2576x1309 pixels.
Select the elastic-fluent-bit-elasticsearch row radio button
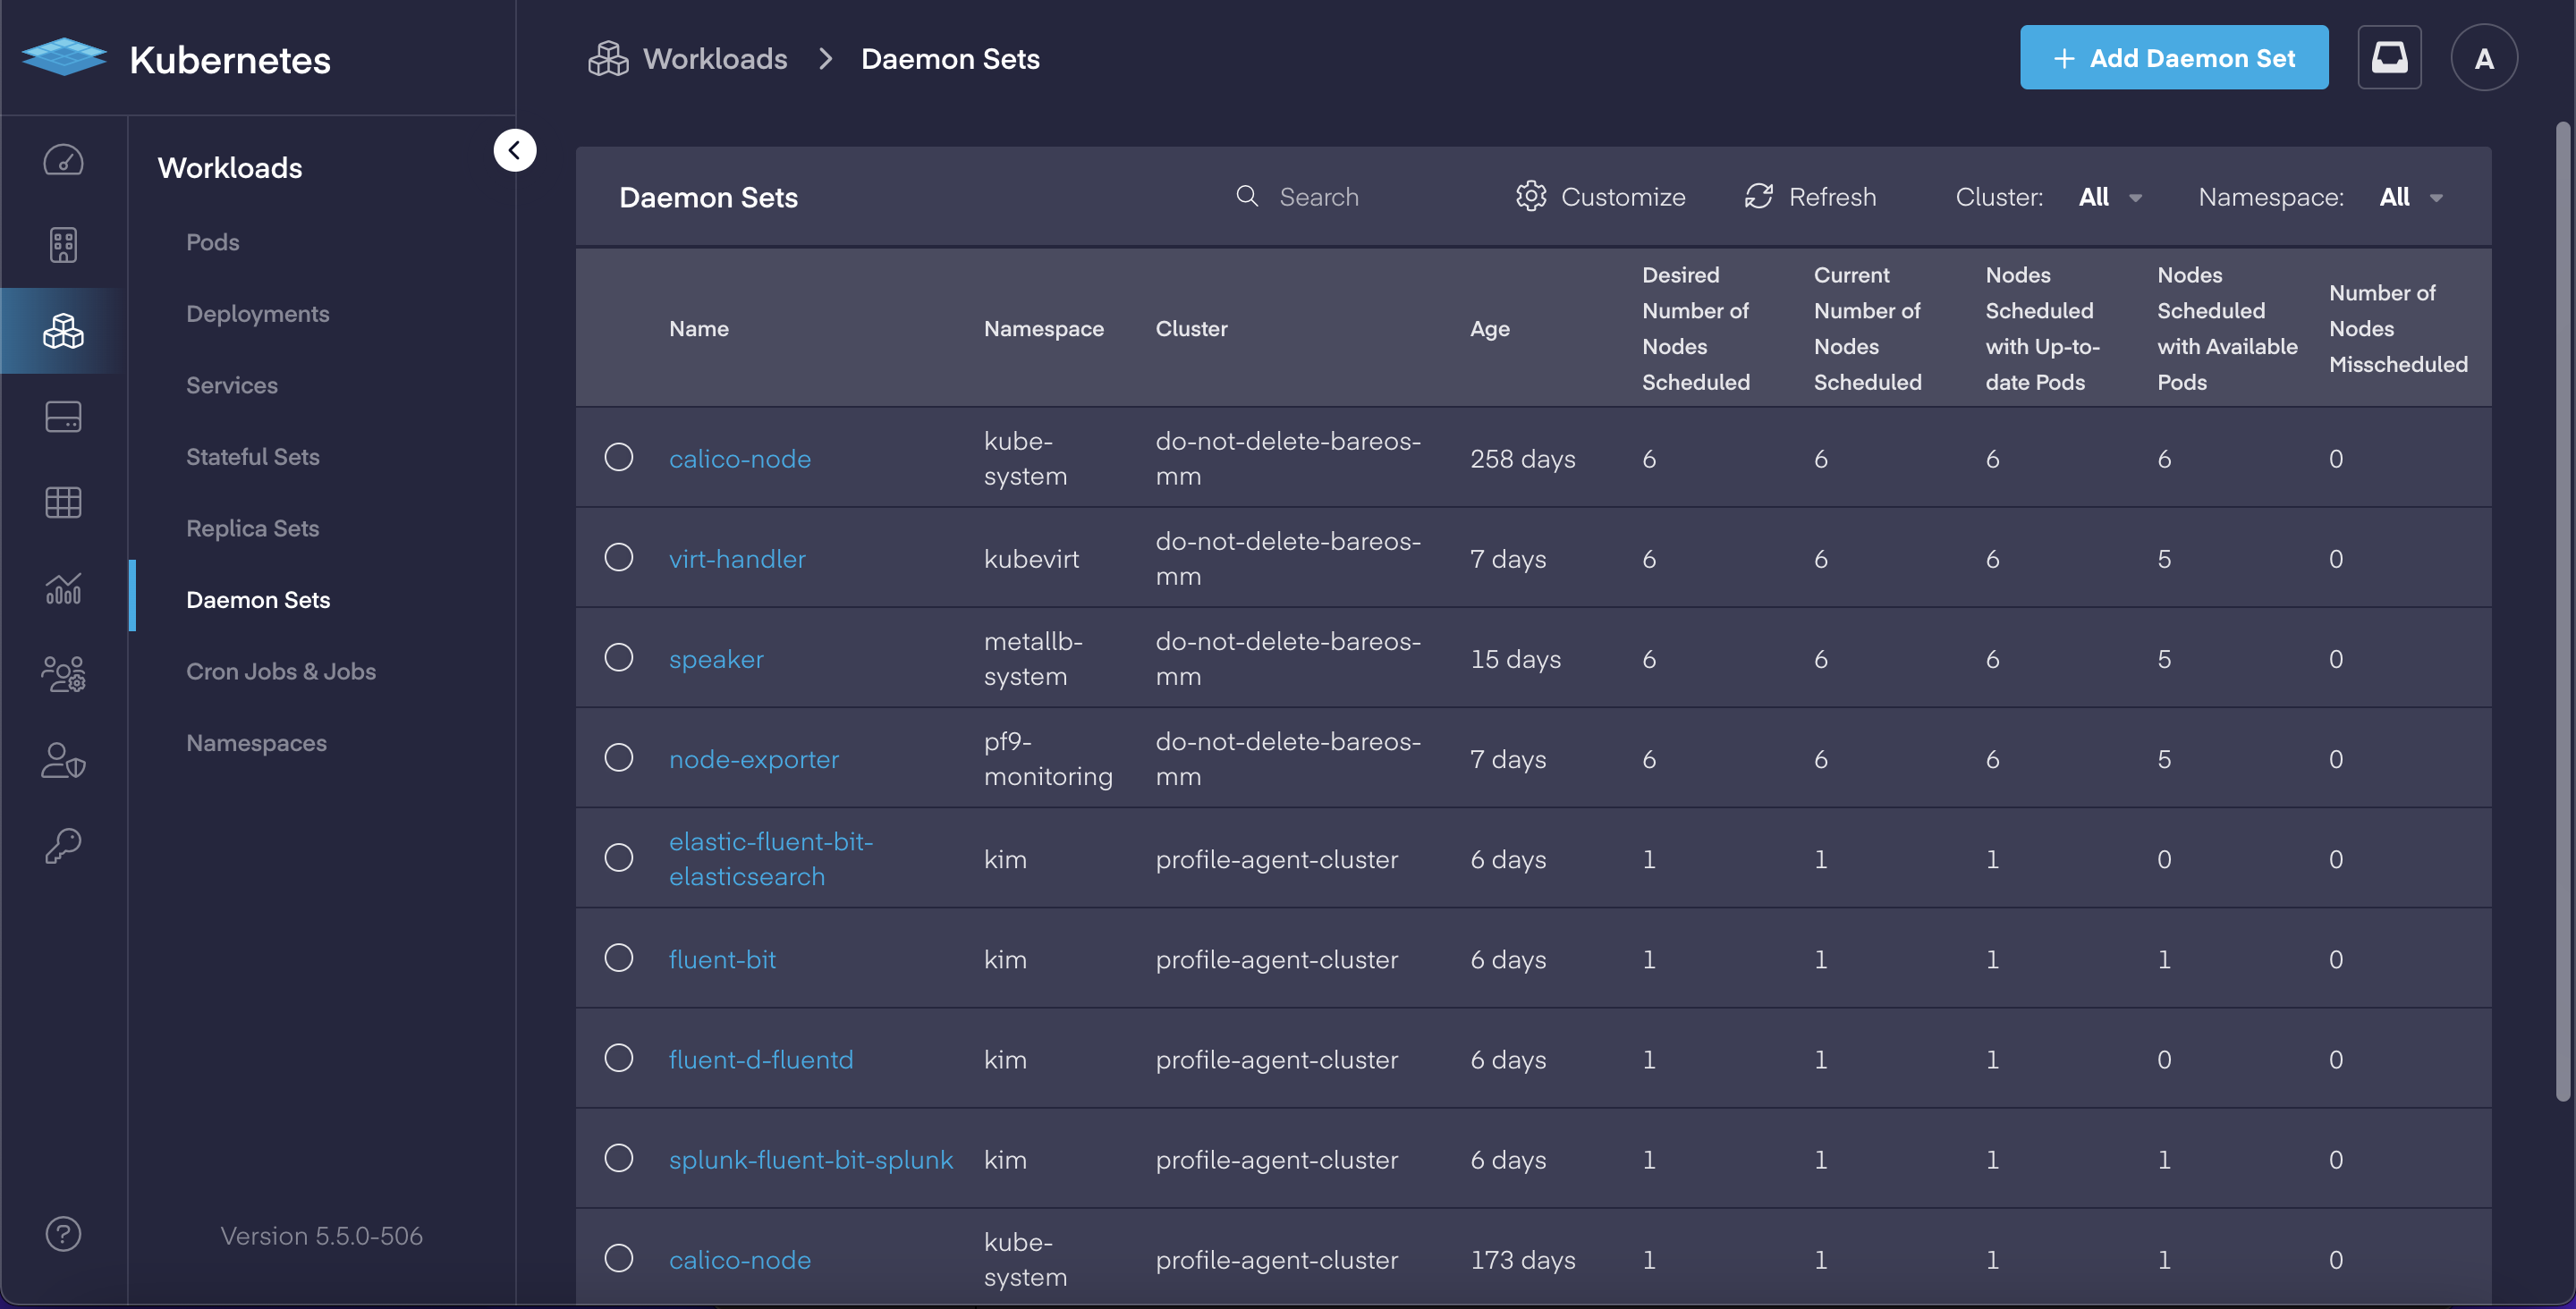pos(619,857)
